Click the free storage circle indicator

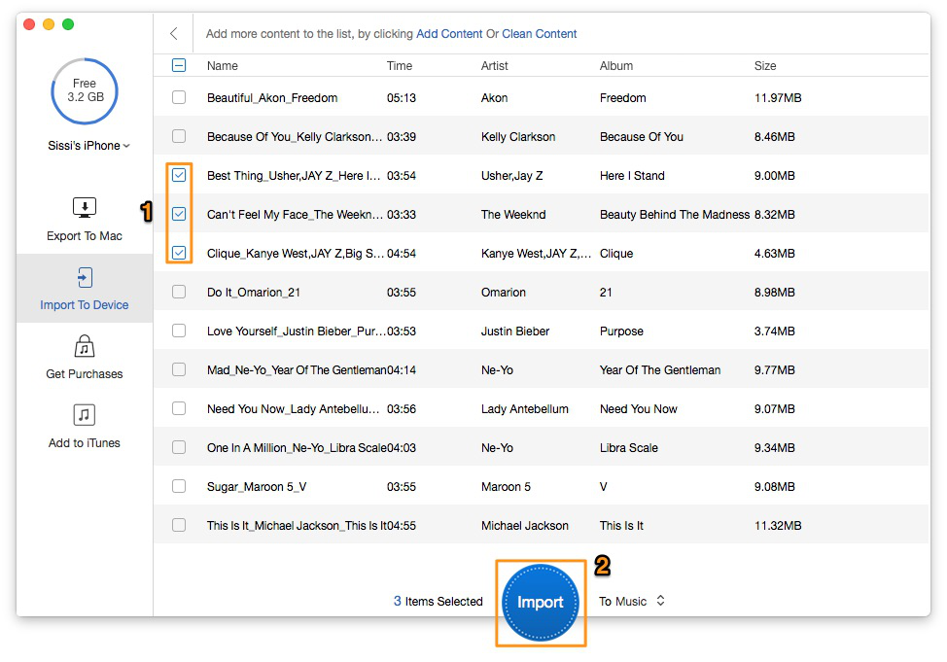(x=84, y=91)
